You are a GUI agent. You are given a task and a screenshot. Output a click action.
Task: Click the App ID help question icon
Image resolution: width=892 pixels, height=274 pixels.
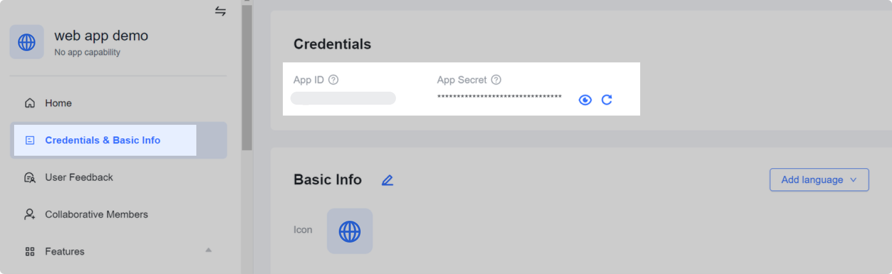click(333, 80)
